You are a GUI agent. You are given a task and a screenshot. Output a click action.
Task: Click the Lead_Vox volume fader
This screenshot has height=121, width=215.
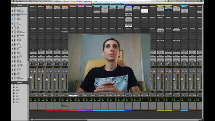pyautogui.click(x=158, y=78)
